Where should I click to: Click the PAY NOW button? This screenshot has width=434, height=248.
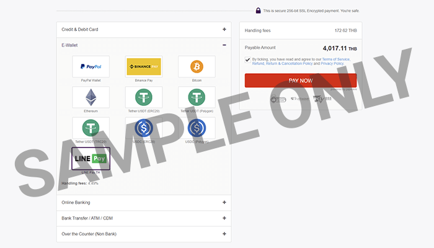(x=301, y=81)
